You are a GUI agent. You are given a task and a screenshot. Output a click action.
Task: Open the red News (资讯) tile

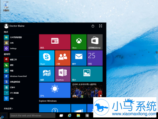pyautogui.click(x=55, y=42)
